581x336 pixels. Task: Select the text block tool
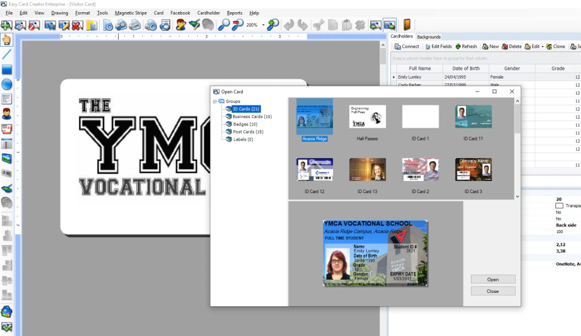(x=7, y=99)
